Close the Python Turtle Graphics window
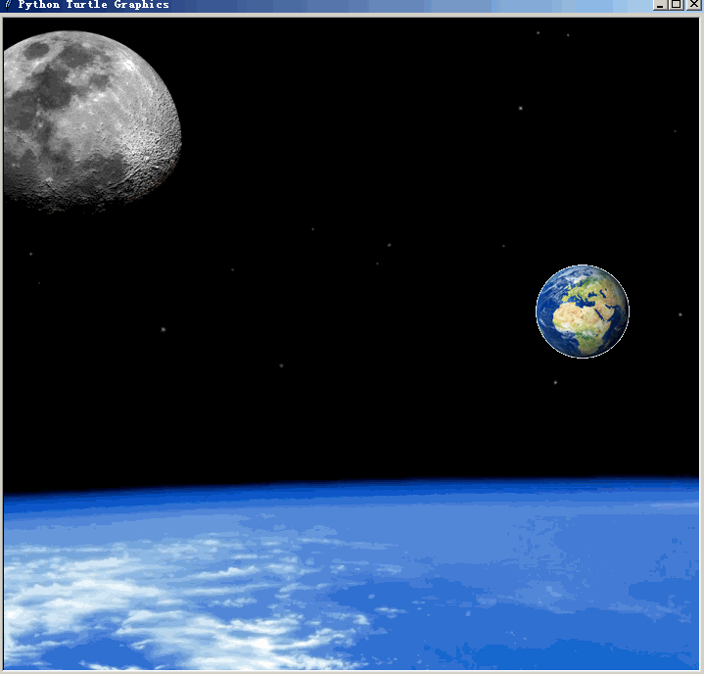704x674 pixels. [693, 5]
